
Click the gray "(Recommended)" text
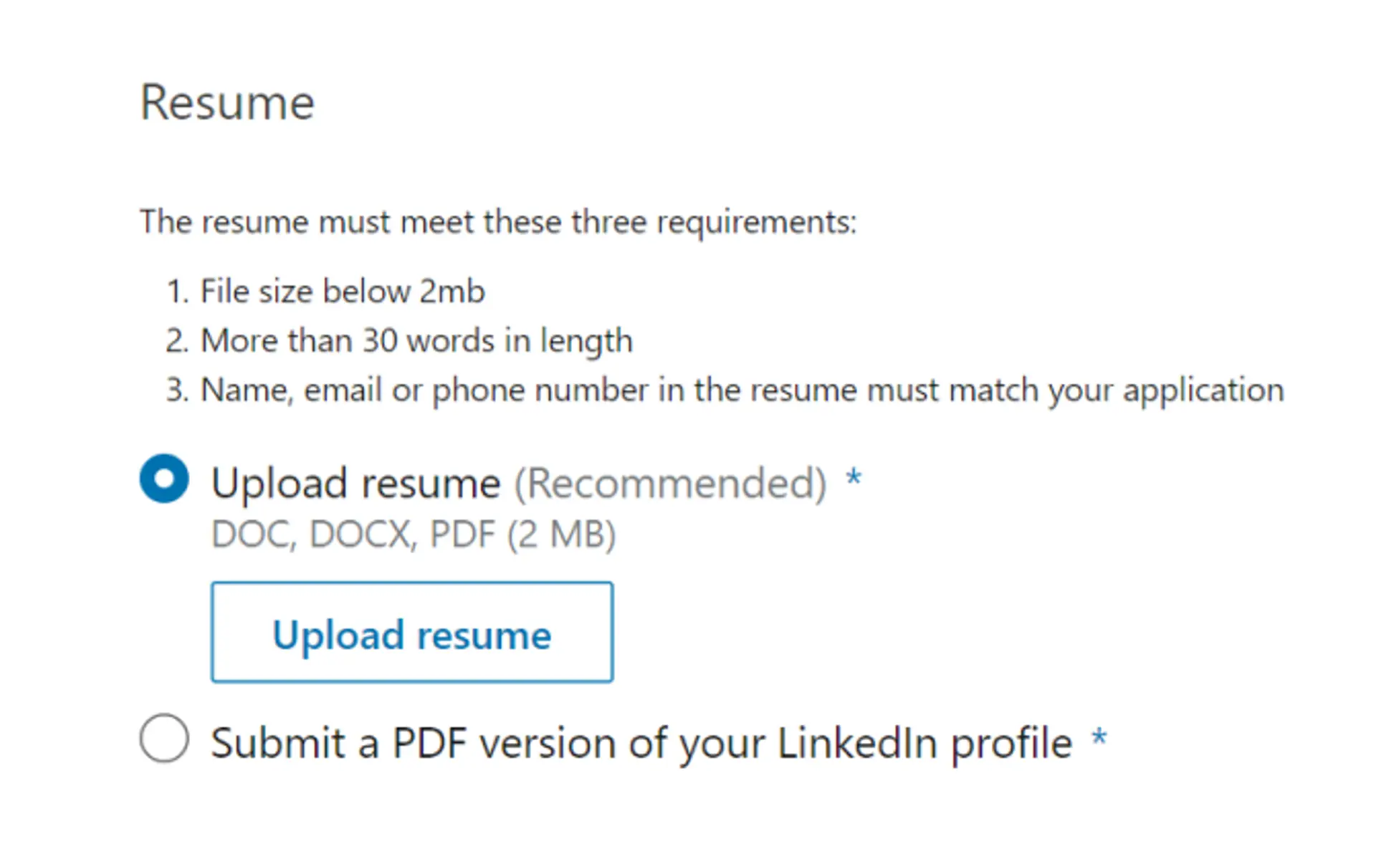(671, 484)
